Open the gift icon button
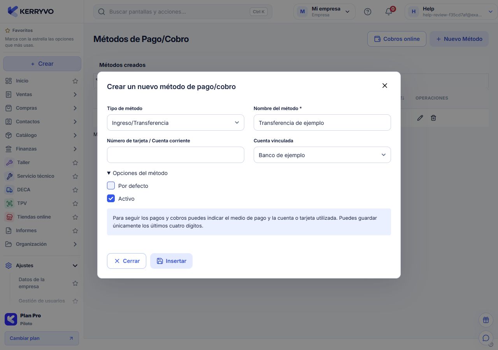The image size is (498, 350). coord(486,320)
